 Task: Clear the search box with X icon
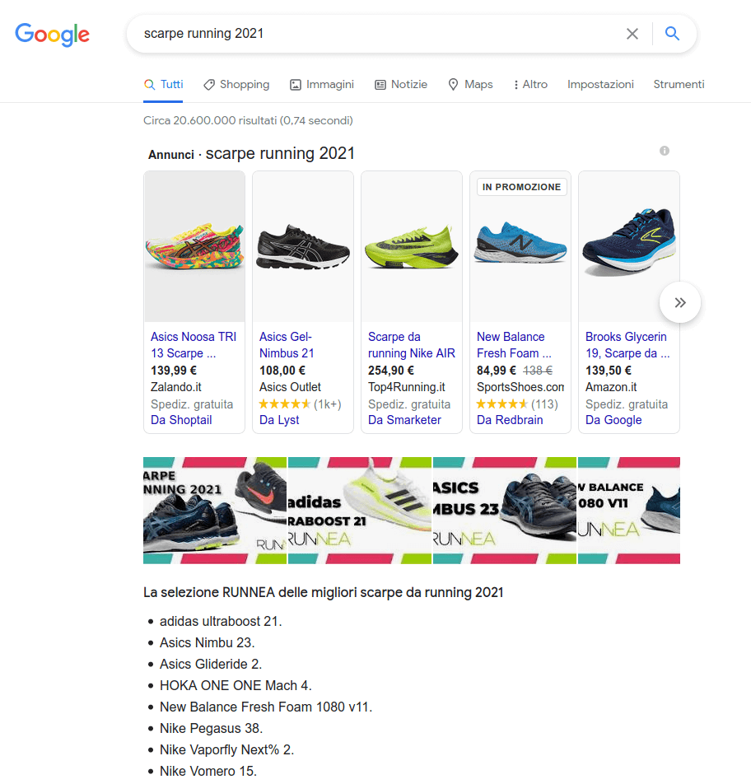point(632,34)
